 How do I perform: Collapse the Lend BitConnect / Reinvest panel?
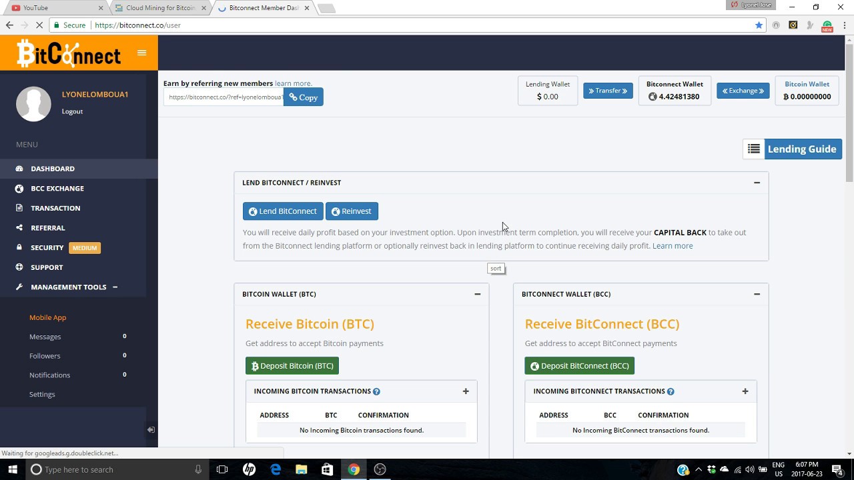point(757,183)
